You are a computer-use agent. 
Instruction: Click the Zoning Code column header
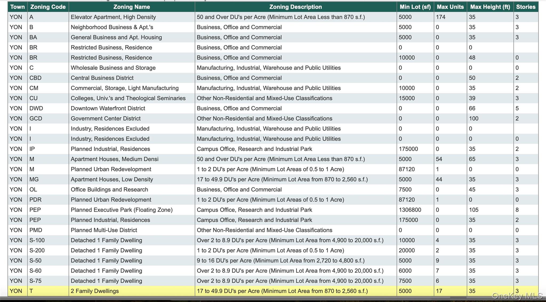point(48,7)
